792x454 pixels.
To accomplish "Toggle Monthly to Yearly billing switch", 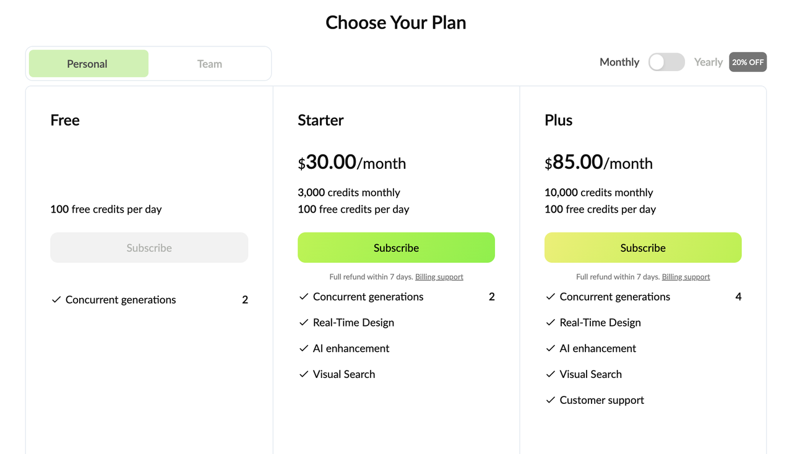I will pyautogui.click(x=666, y=62).
